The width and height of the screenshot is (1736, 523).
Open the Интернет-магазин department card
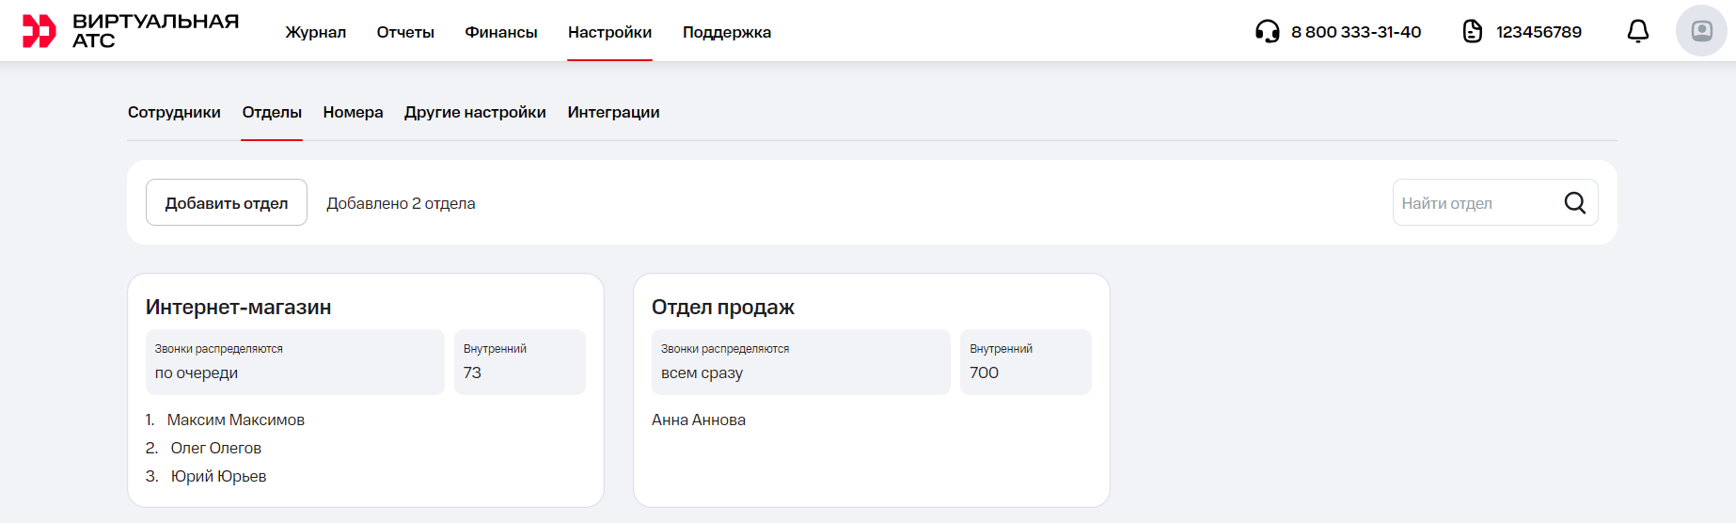pyautogui.click(x=238, y=308)
